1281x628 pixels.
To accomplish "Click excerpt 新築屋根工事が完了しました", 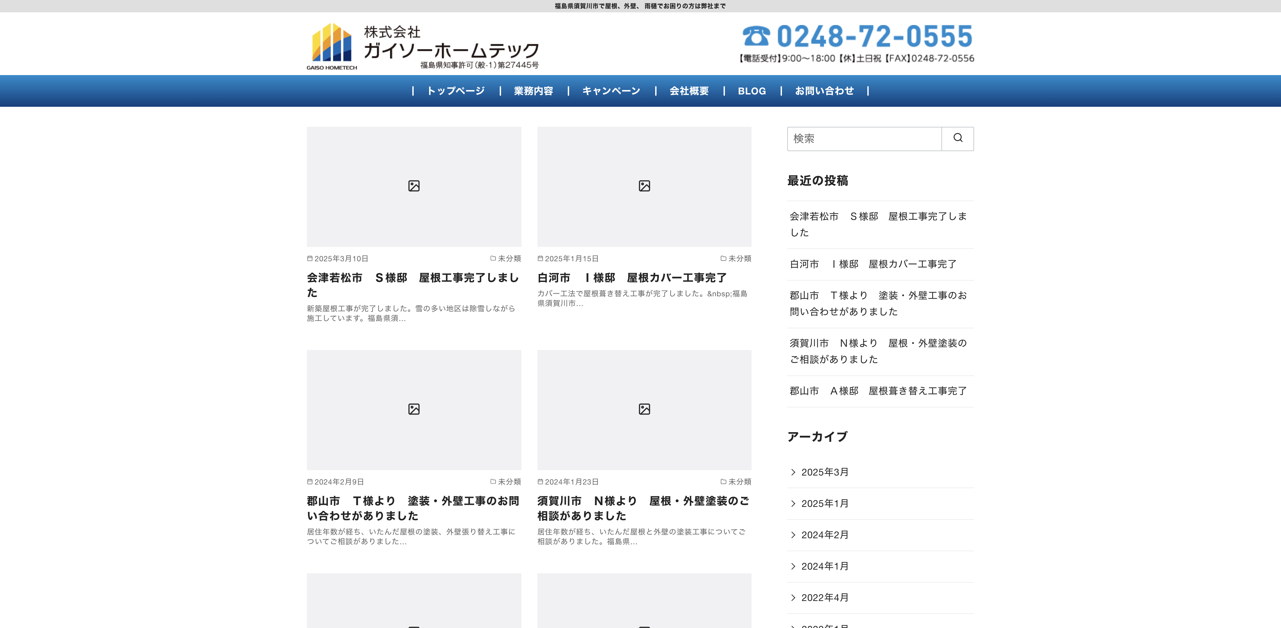I will tap(411, 313).
